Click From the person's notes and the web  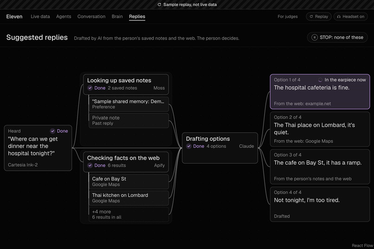(x=313, y=179)
